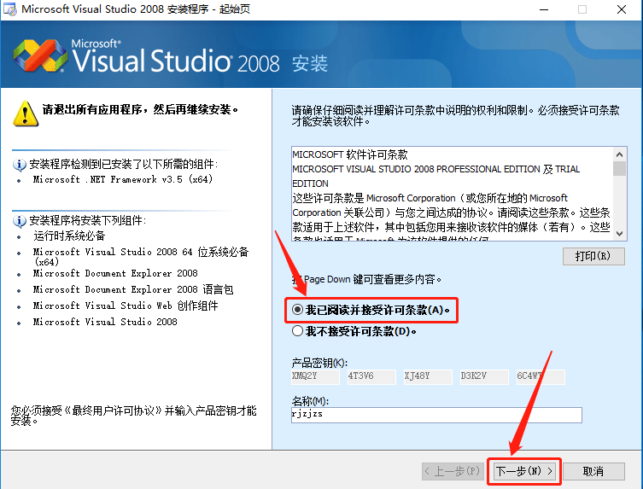The height and width of the screenshot is (489, 643).
Task: Click the 下一步(N) button
Action: (x=524, y=471)
